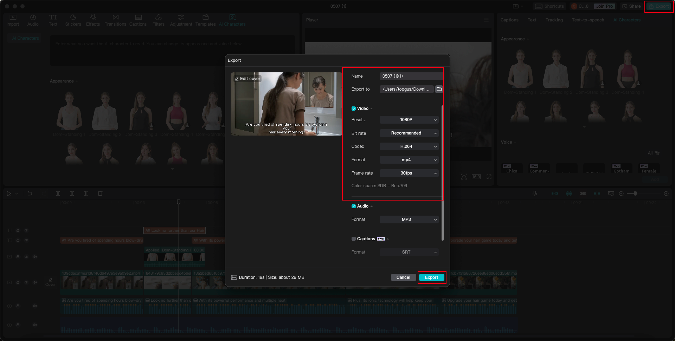Screen dimensions: 675x341
Task: Uncheck the Audio export checkbox
Action: (x=354, y=206)
